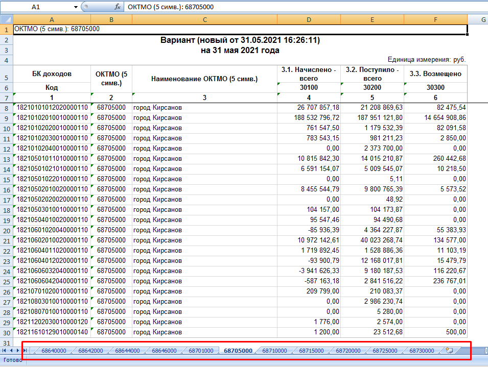Click value -3 941 626,33
The height and width of the screenshot is (367, 488).
point(319,271)
